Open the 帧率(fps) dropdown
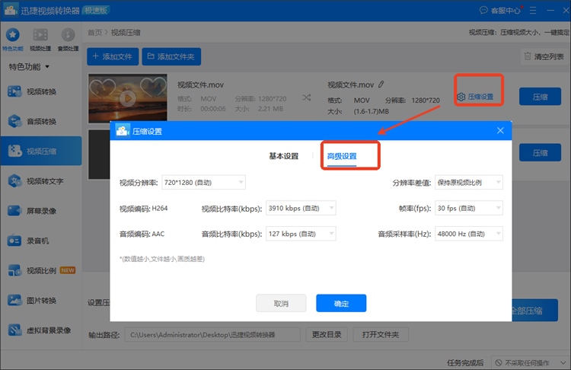 click(x=469, y=208)
